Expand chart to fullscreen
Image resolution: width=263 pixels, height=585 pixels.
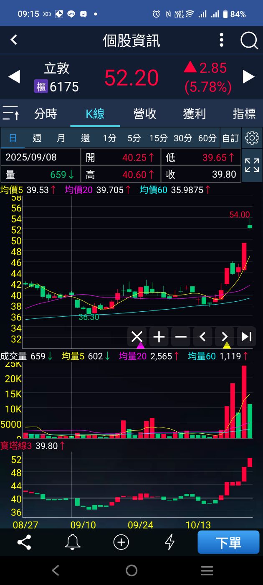[x=252, y=165]
